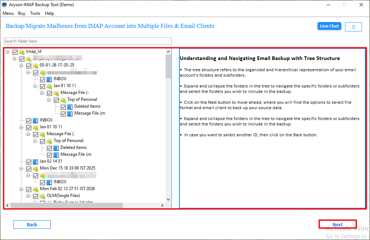Uncheck Mon Dec 15 10 33 00 IST 2025 checkbox
The height and width of the screenshot is (240, 370).
[29, 169]
